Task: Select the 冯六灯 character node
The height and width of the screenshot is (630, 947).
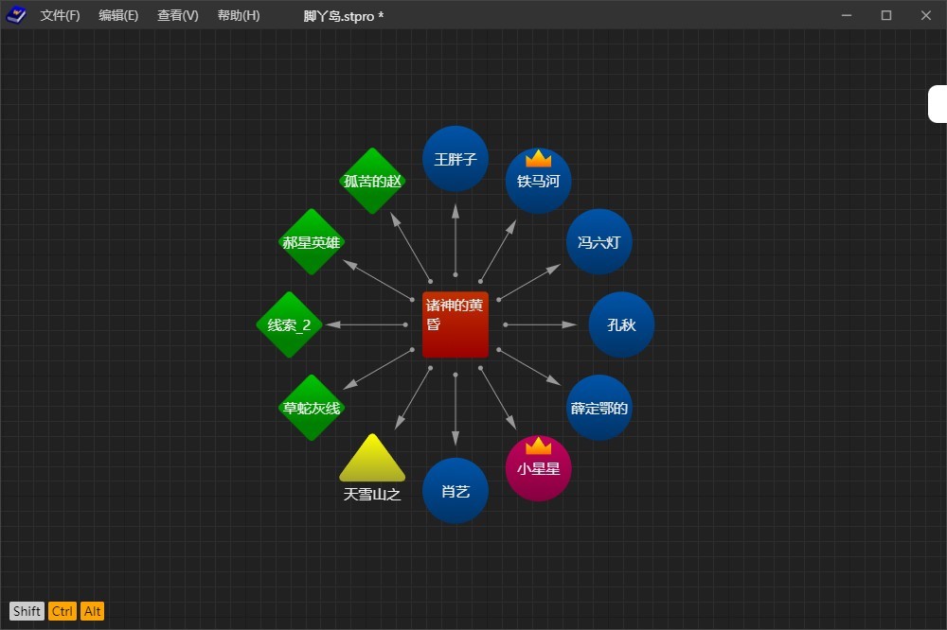Action: (599, 242)
